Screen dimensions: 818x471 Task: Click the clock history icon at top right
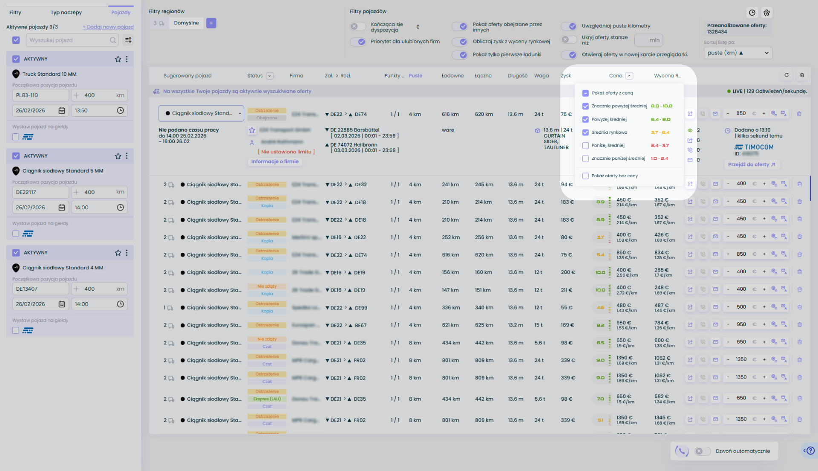pos(752,13)
